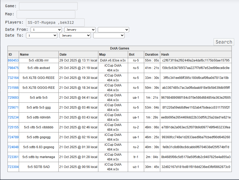
Task: Select game name '5x5 XLTB GGG-REEE'
Action: point(39,78)
